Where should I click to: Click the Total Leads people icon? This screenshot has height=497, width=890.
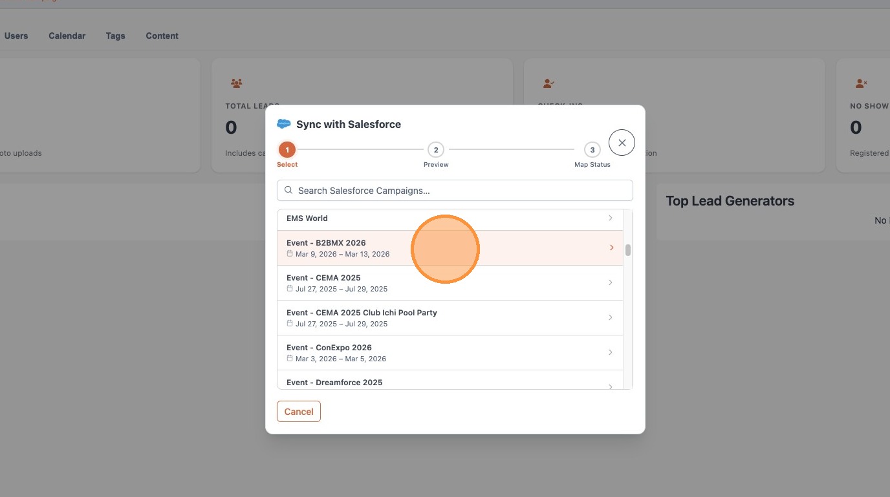[236, 83]
